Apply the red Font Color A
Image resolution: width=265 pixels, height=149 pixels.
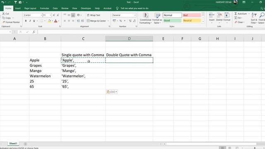(x=55, y=21)
